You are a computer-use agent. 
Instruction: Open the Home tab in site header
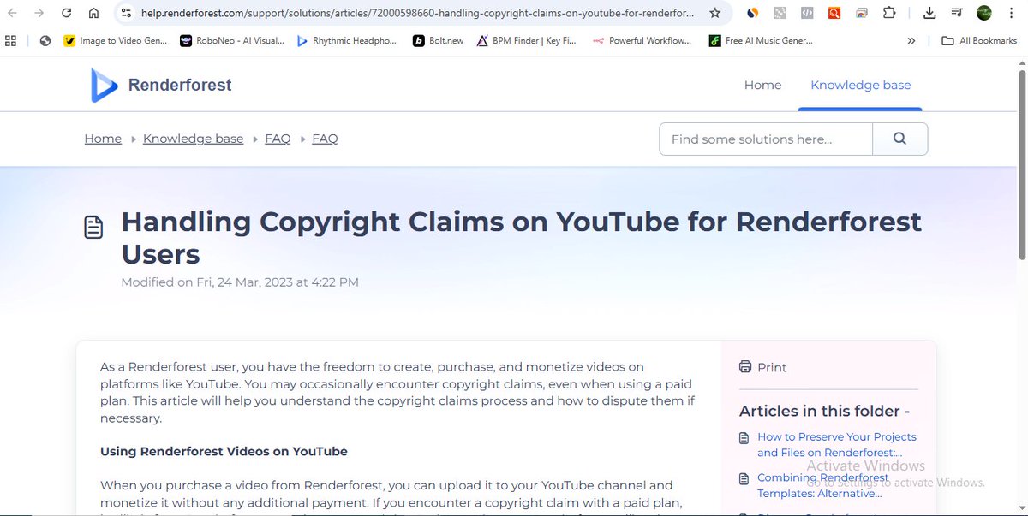(762, 85)
